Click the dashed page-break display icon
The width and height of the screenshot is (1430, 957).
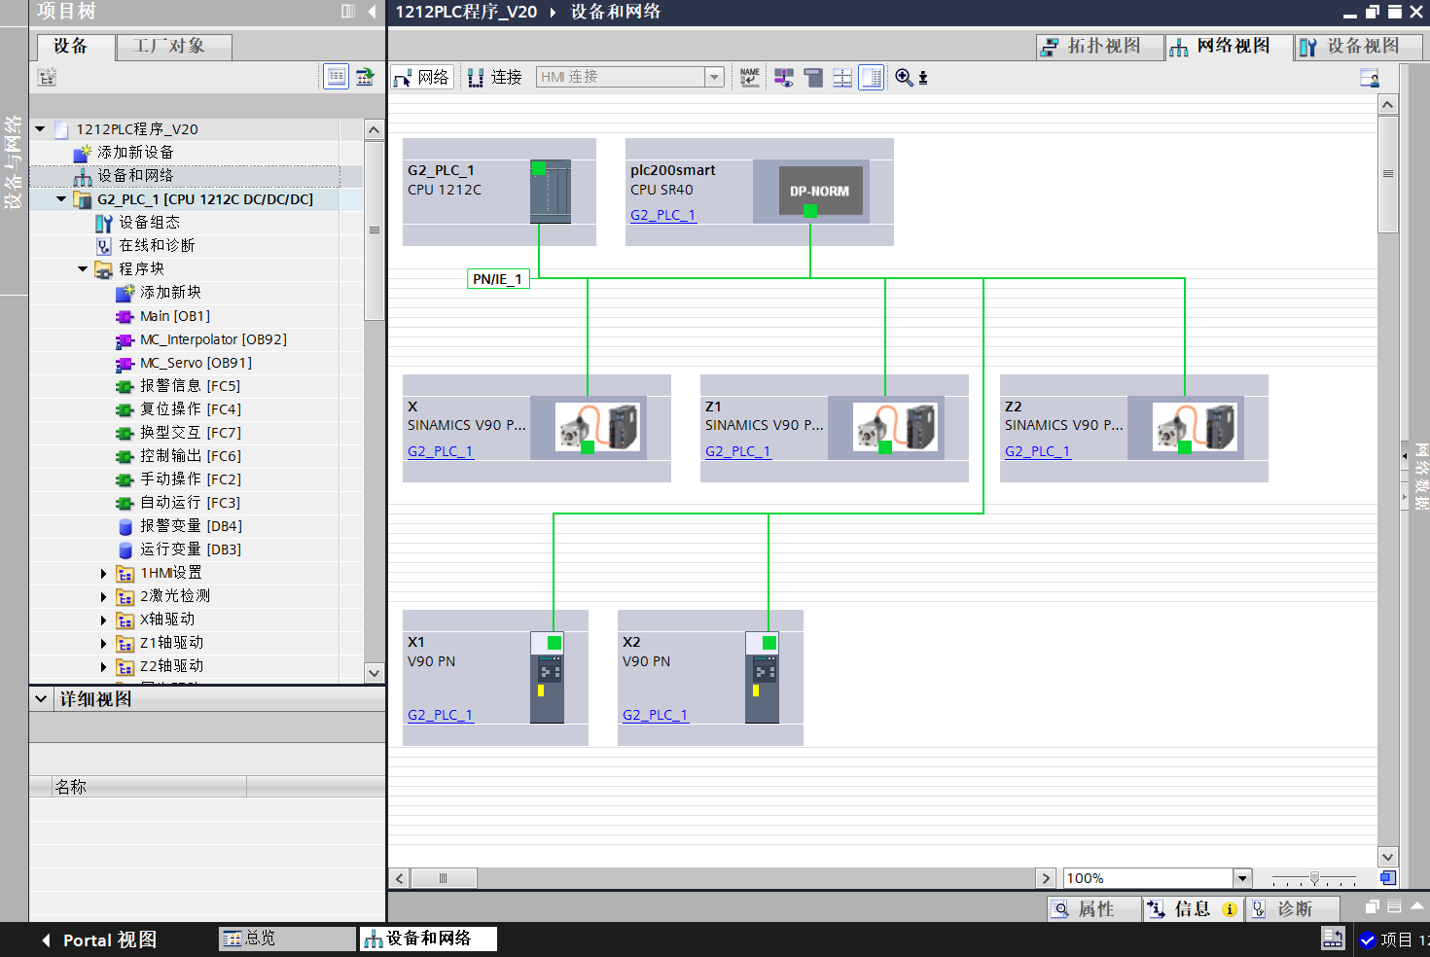[842, 77]
